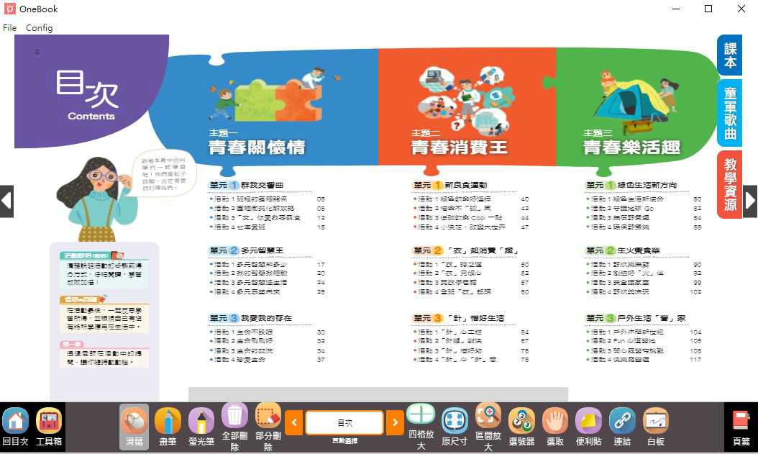Click unit heading 我愛我的存在
This screenshot has height=454, width=758.
point(266,318)
